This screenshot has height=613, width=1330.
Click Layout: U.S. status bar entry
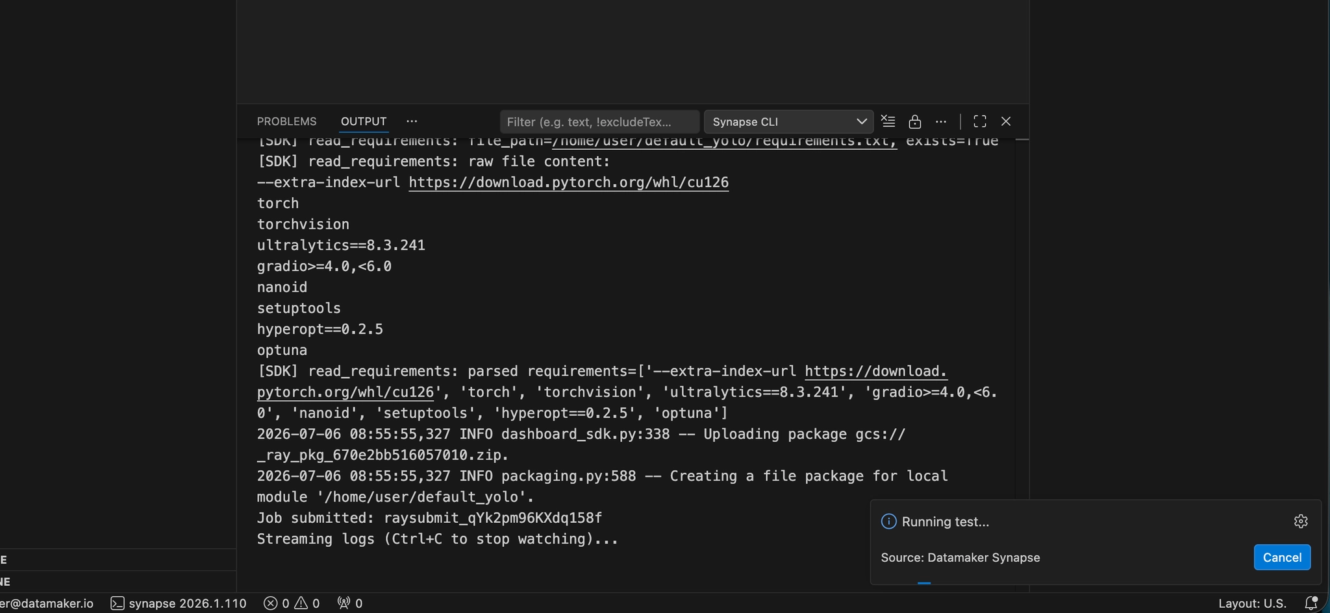(1252, 603)
